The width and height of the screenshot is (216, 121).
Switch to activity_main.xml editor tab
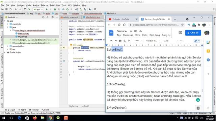71,17
